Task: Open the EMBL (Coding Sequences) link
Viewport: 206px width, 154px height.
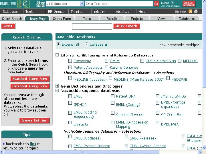Action: coord(85,114)
